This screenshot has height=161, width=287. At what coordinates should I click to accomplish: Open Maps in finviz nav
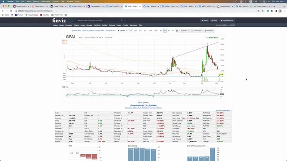83,25
